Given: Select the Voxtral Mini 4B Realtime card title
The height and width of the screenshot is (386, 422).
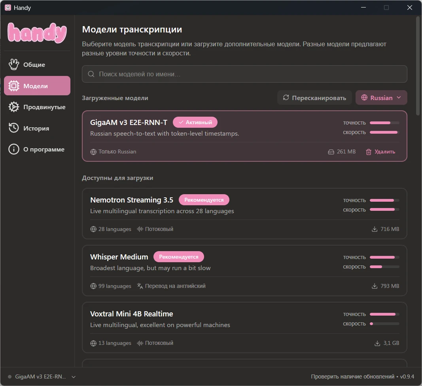Looking at the screenshot, I should point(131,314).
